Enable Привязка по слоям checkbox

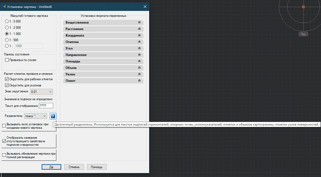[7, 60]
